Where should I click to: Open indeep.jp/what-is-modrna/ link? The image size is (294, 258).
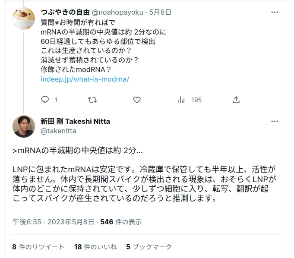coord(85,79)
